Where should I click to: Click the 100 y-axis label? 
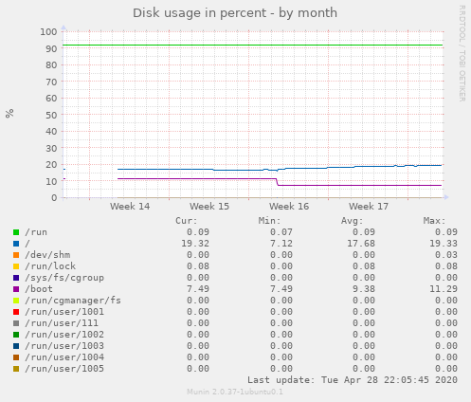[x=48, y=32]
